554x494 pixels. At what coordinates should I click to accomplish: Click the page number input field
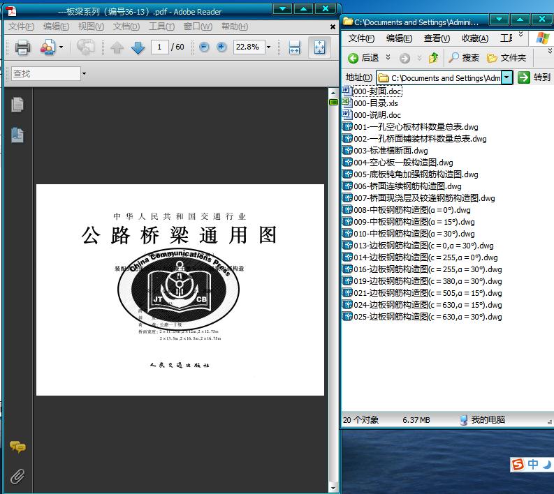[159, 47]
